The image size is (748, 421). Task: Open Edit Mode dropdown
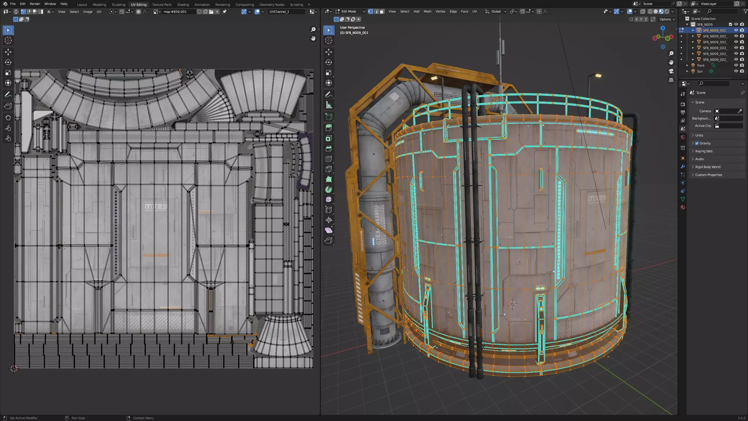(350, 11)
